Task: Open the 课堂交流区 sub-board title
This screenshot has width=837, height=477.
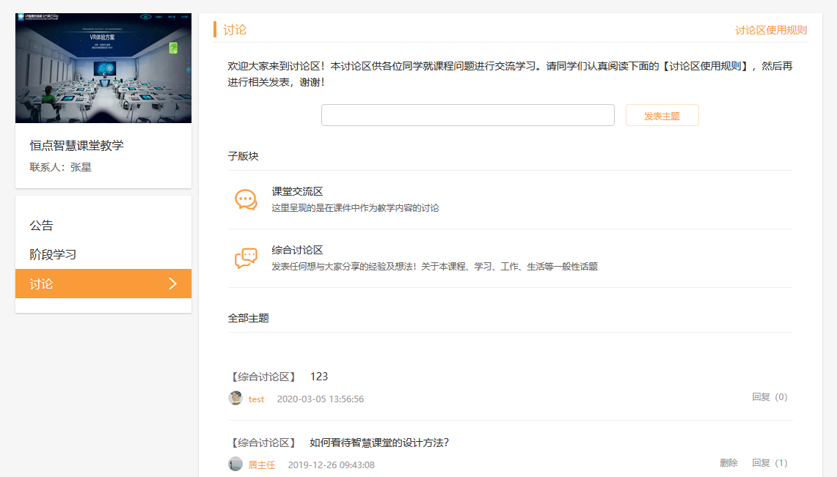Action: [x=297, y=191]
